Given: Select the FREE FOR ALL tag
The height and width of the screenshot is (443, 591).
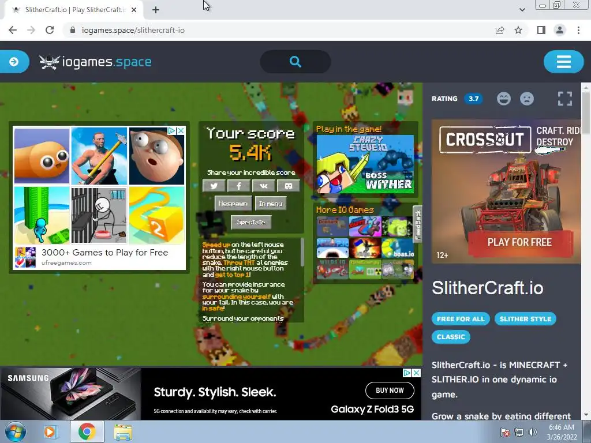Looking at the screenshot, I should [461, 318].
